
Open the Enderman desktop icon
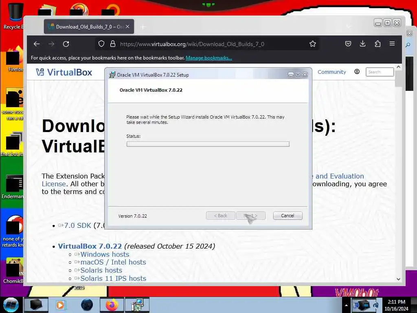click(13, 187)
